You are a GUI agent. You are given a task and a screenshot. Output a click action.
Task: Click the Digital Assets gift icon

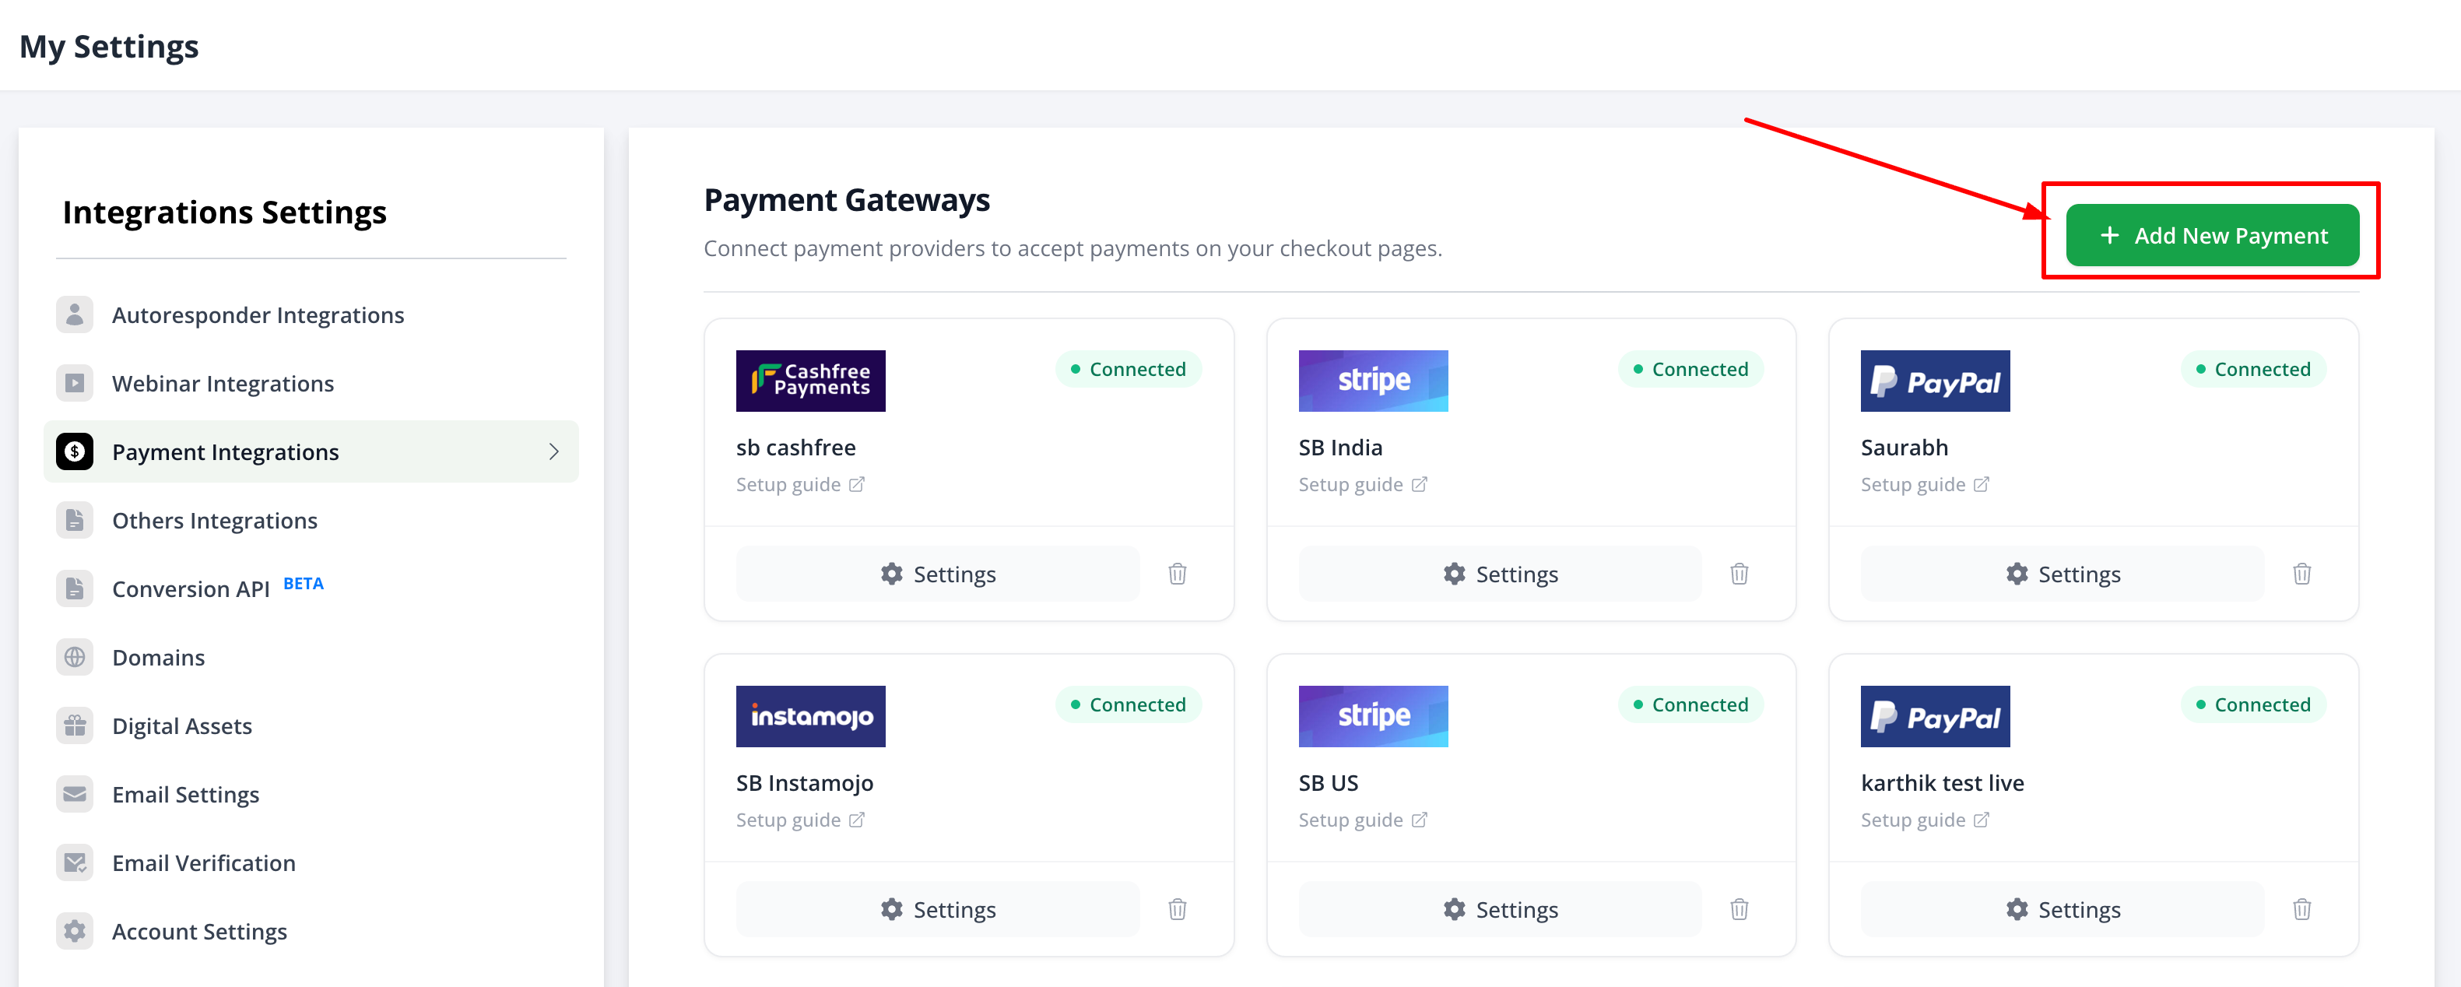click(x=75, y=725)
